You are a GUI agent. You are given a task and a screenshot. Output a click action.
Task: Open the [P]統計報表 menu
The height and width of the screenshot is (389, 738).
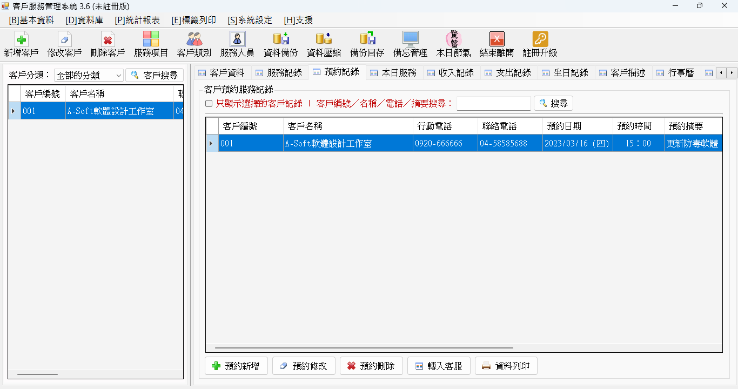tap(137, 20)
